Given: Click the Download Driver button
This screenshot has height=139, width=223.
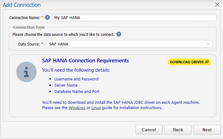Looking at the screenshot, I should (189, 62).
